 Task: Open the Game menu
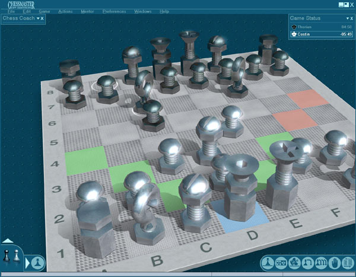(x=44, y=11)
